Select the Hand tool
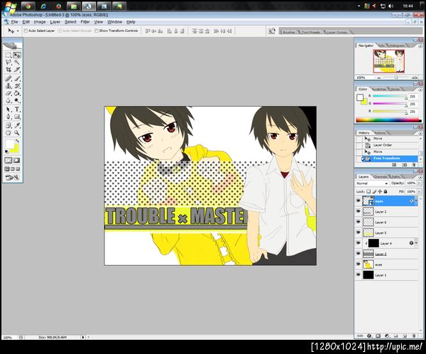The image size is (426, 354). (9, 133)
